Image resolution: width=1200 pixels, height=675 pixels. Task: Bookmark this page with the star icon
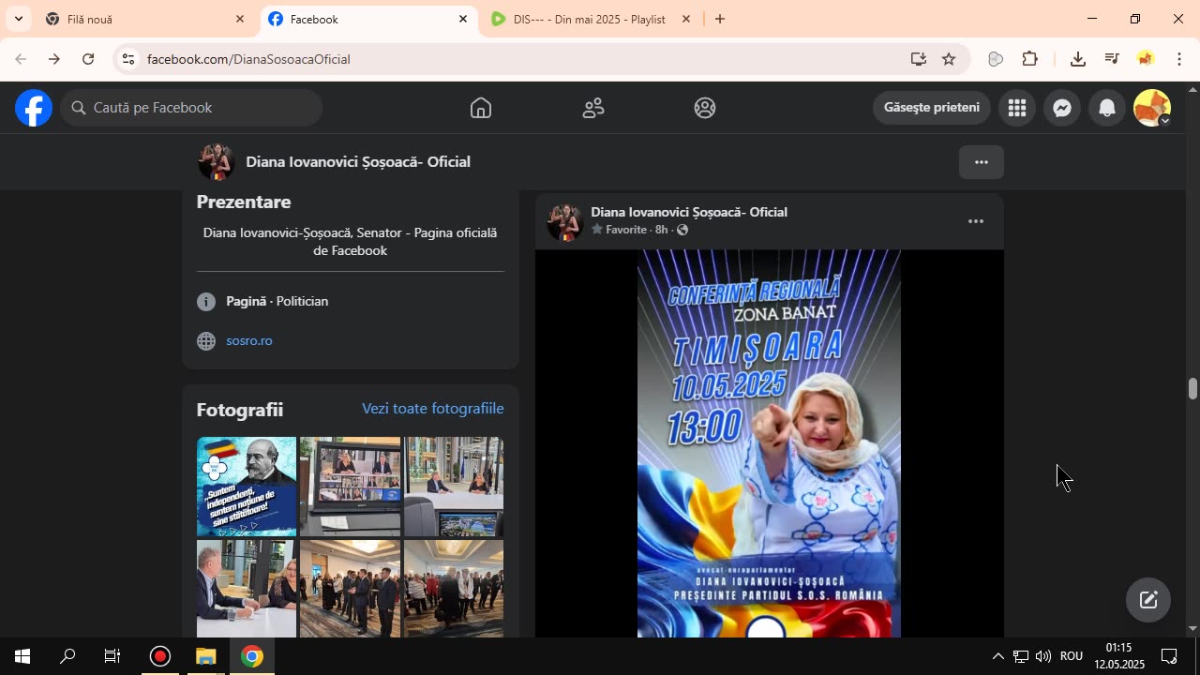click(949, 59)
